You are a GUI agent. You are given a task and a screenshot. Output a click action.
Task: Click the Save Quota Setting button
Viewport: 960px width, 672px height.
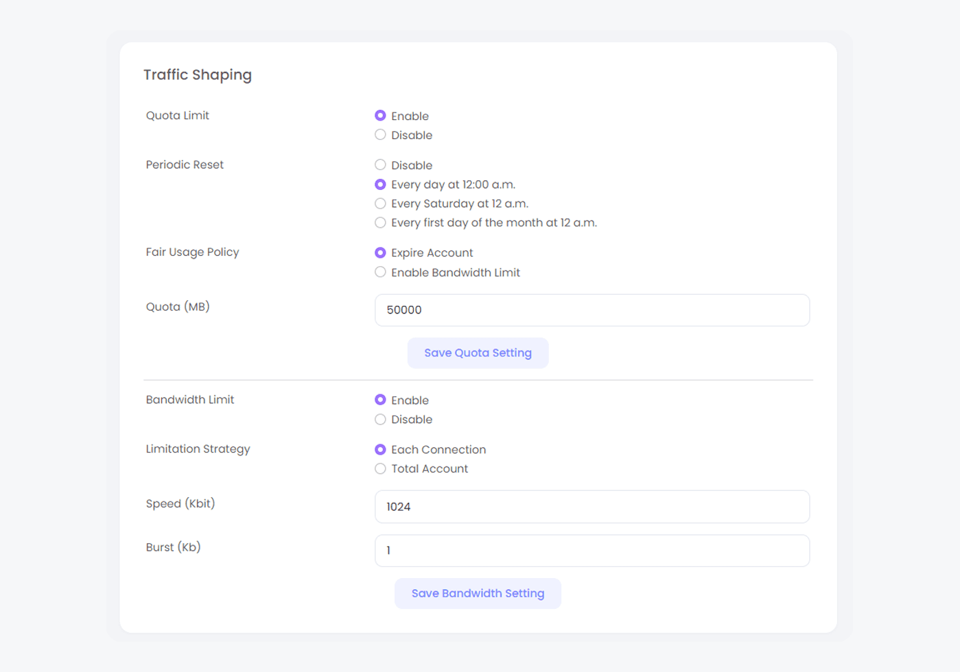click(478, 353)
